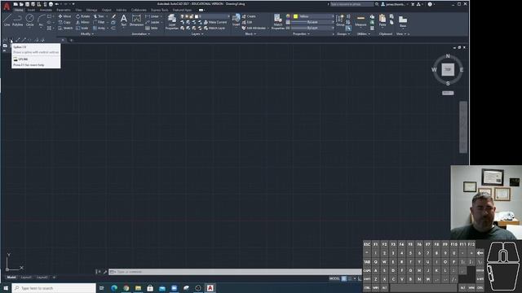Viewport: 522px width, 293px height.
Task: Switch to the Annotate ribbon tab
Action: coord(46,10)
